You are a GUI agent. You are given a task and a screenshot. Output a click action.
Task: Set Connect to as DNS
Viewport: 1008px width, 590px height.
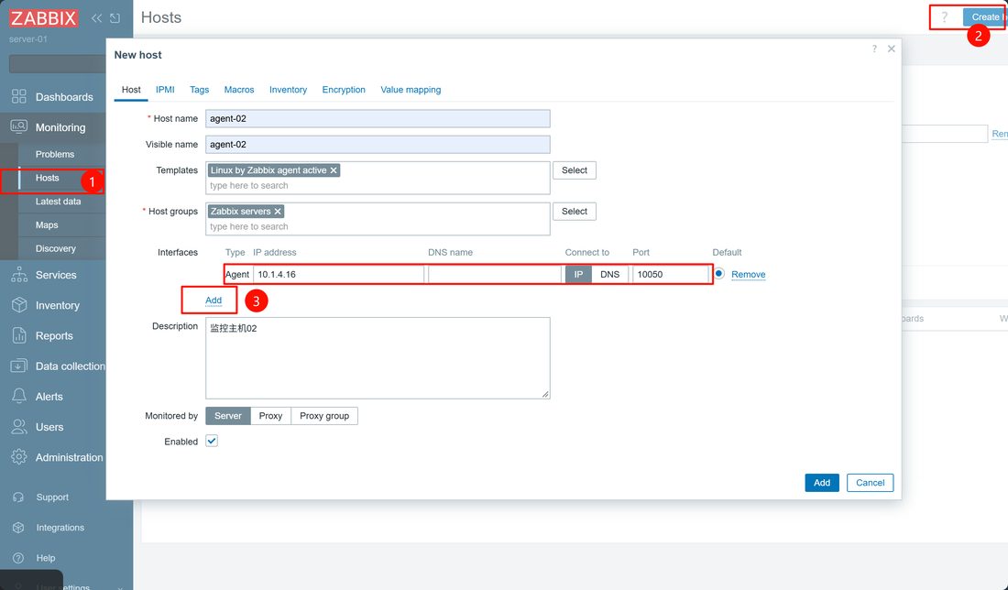click(609, 275)
